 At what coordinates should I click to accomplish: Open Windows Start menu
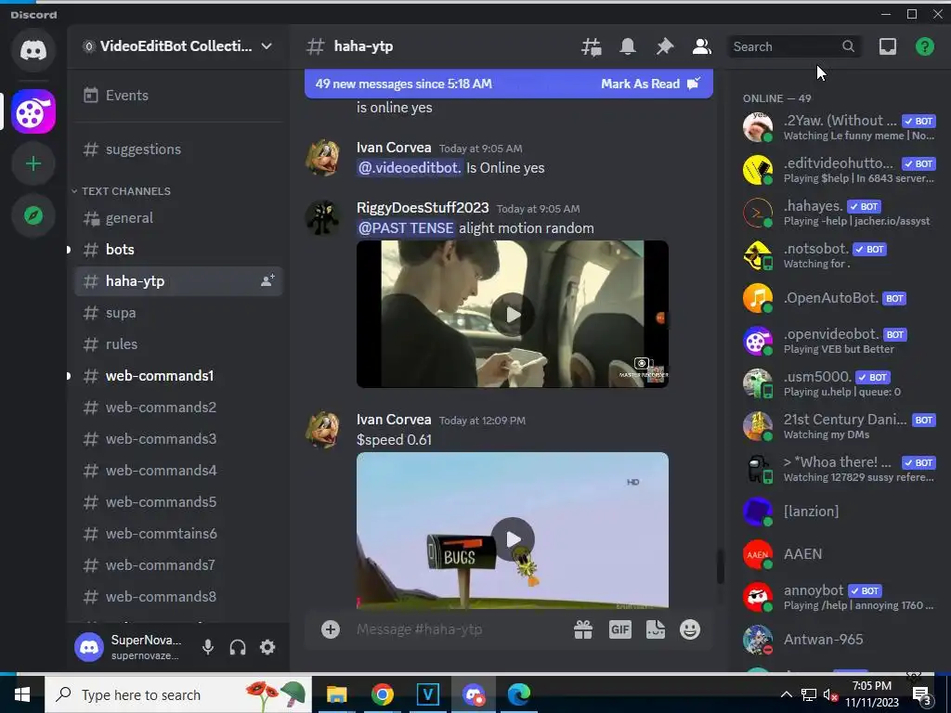pos(22,694)
